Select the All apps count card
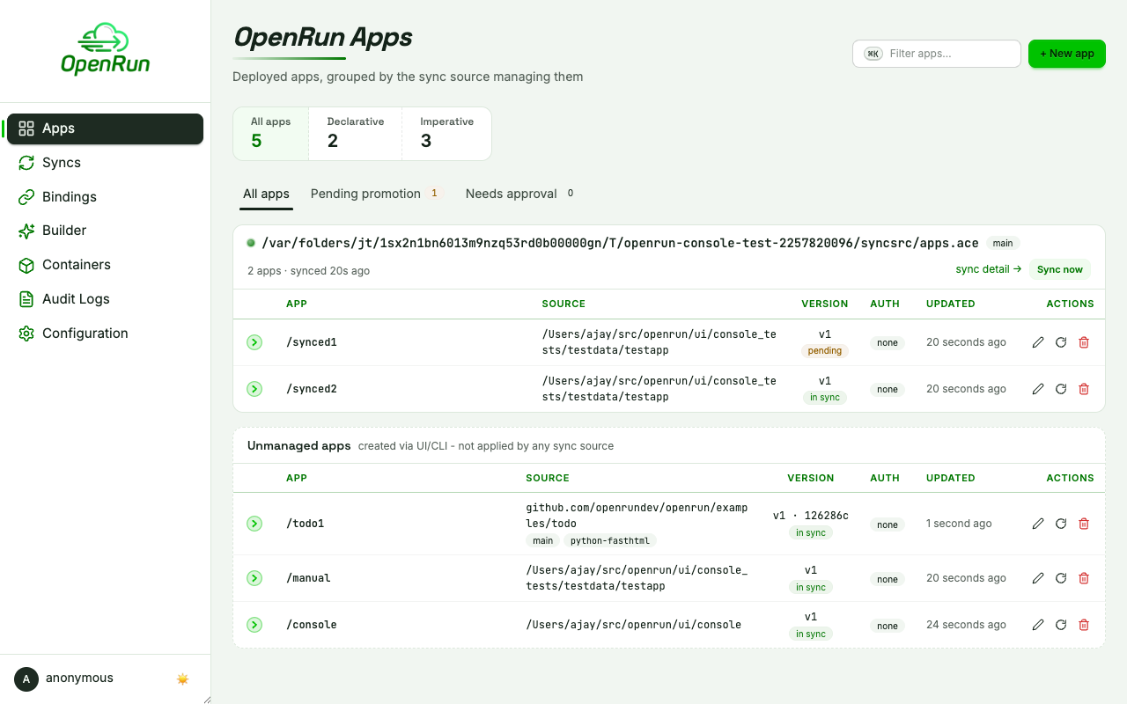This screenshot has width=1127, height=704. (x=271, y=134)
